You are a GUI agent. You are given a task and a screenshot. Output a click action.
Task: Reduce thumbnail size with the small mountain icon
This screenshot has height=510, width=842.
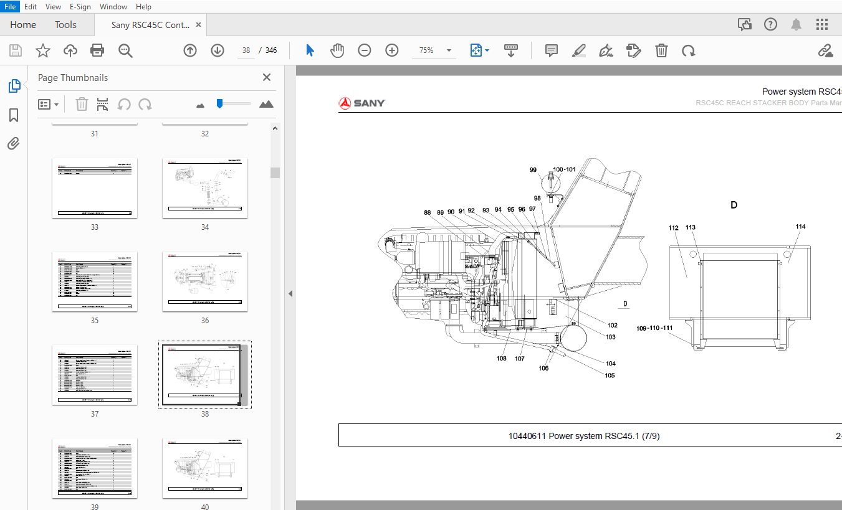pyautogui.click(x=200, y=106)
